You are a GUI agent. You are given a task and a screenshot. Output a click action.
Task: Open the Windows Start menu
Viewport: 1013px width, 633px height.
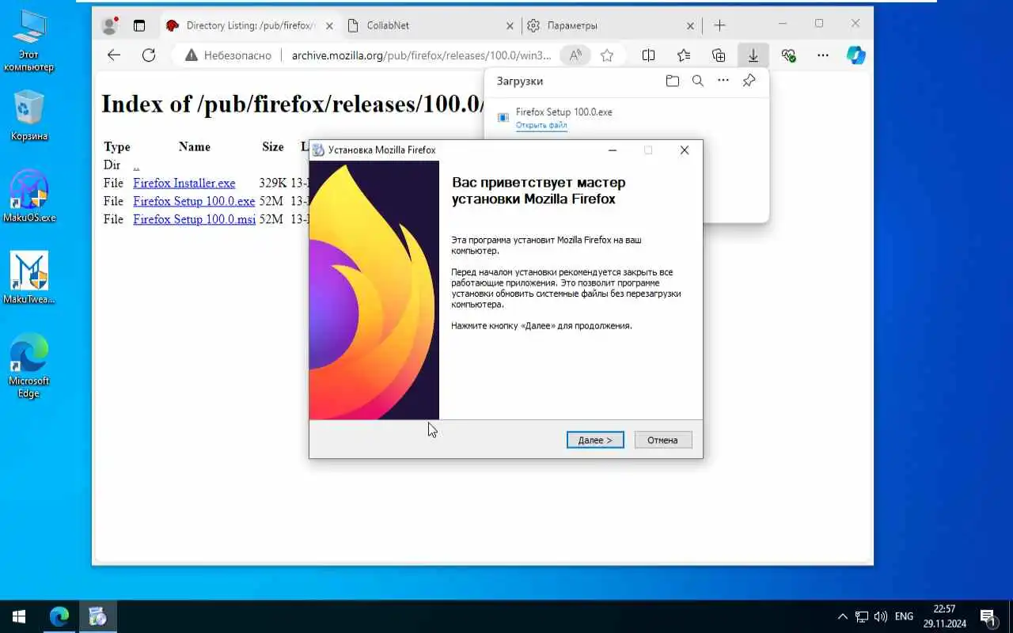tap(19, 616)
